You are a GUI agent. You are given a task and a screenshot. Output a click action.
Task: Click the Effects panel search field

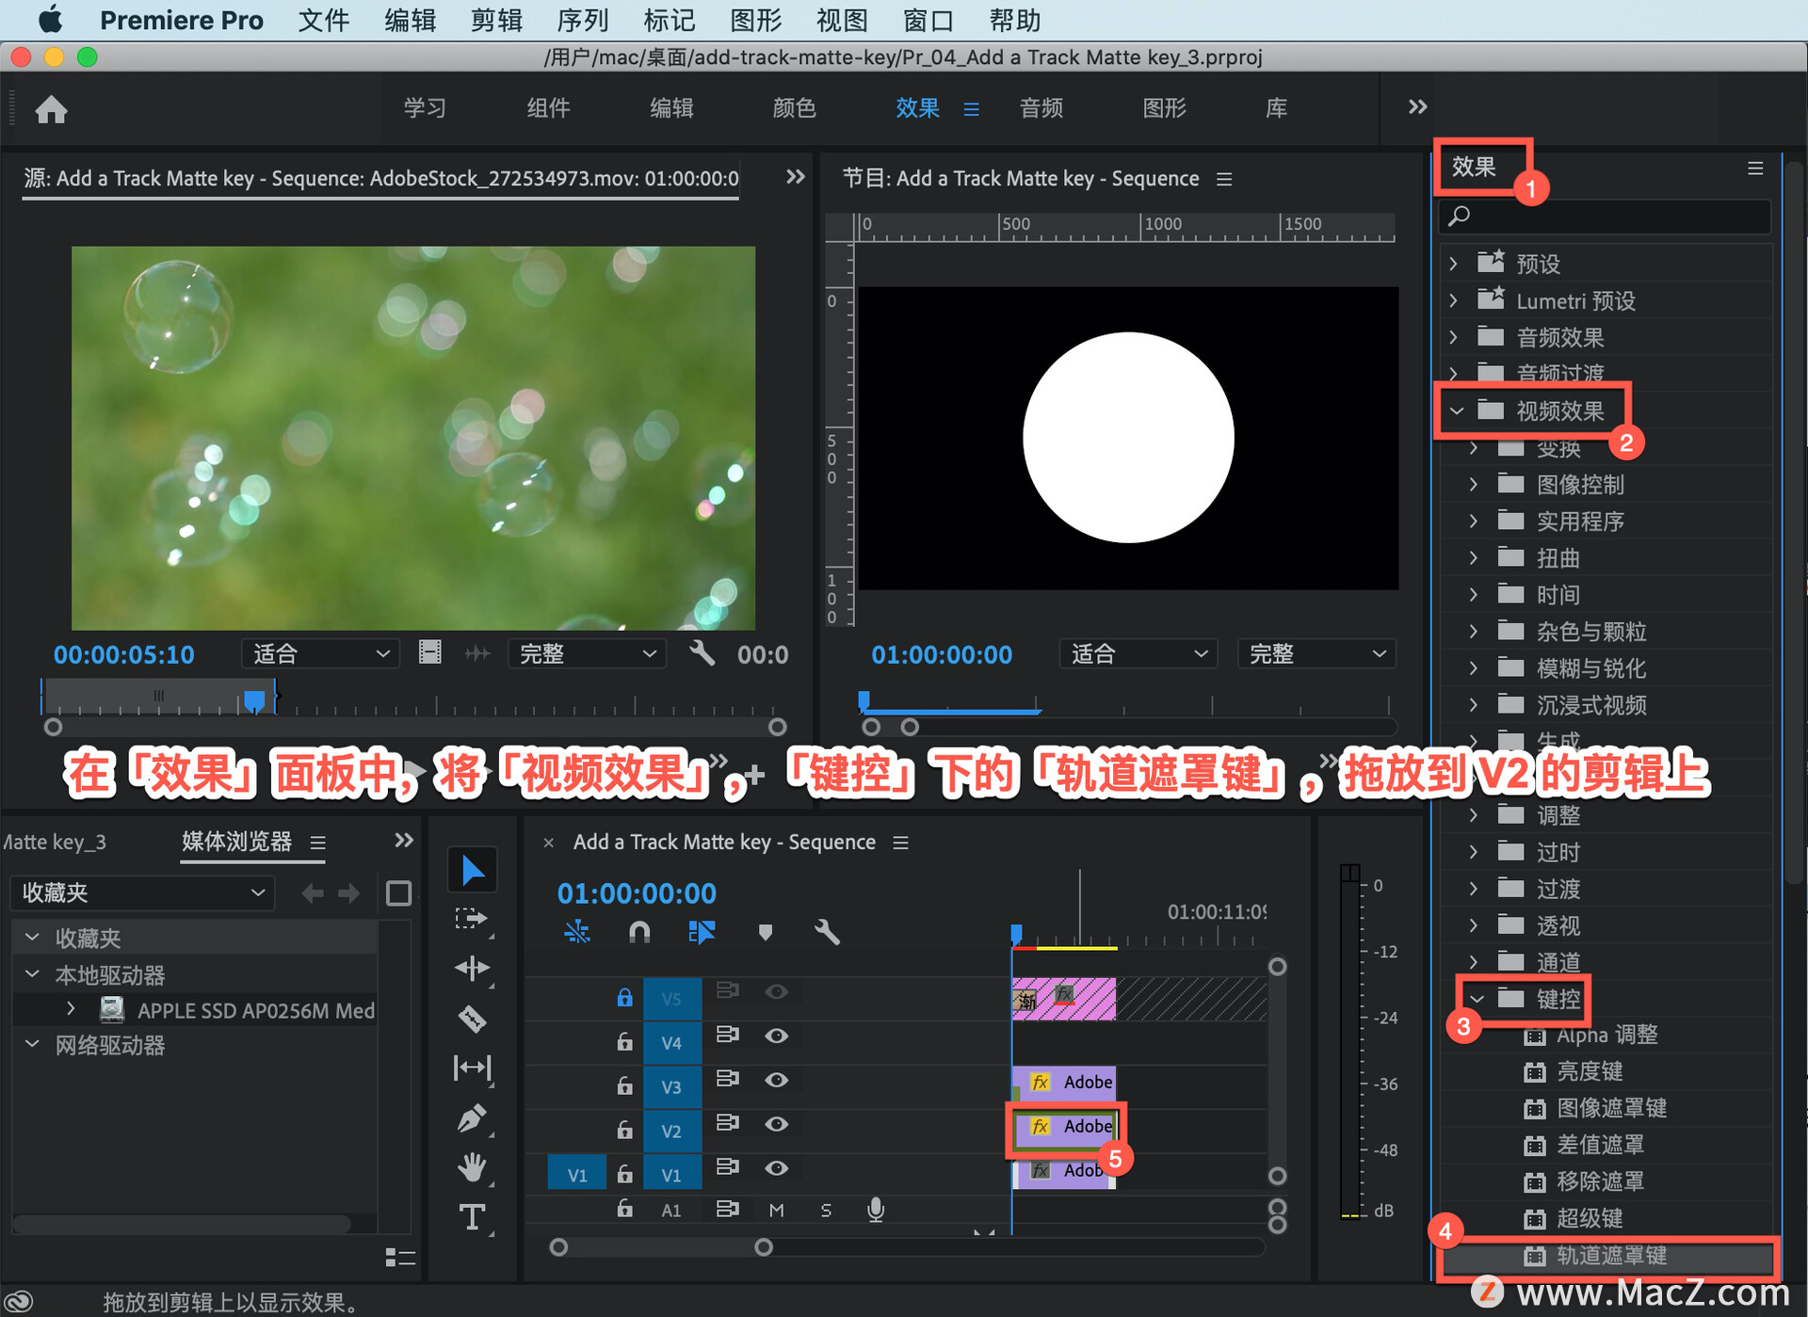point(1605,217)
